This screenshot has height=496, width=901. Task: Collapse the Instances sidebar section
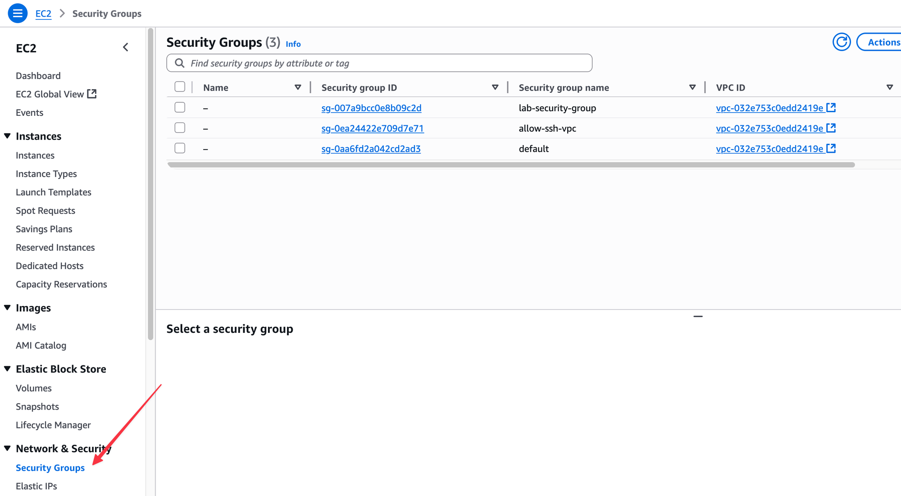pyautogui.click(x=7, y=136)
